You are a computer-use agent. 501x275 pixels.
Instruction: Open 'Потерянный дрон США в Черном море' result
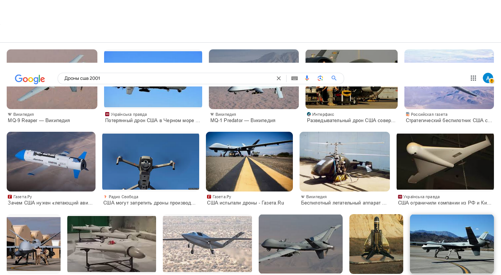point(153,121)
